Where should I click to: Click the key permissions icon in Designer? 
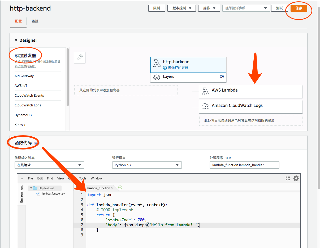(80, 58)
